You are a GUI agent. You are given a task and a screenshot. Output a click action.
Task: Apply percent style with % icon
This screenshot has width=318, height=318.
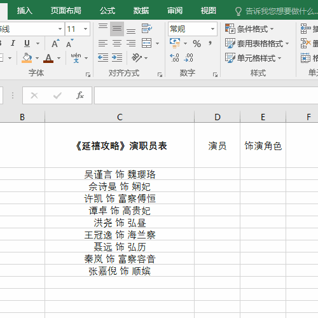pyautogui.click(x=197, y=44)
